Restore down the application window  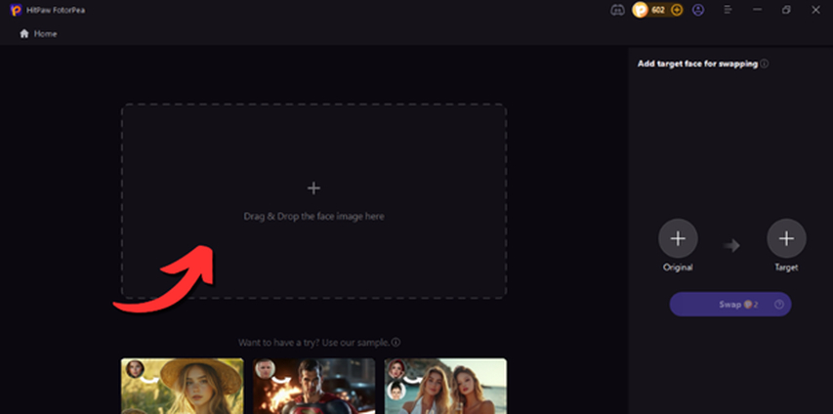(786, 10)
